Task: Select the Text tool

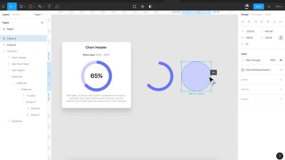Action: (x=49, y=7)
